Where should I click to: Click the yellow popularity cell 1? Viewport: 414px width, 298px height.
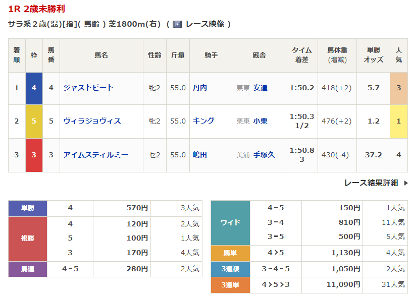[x=399, y=122]
